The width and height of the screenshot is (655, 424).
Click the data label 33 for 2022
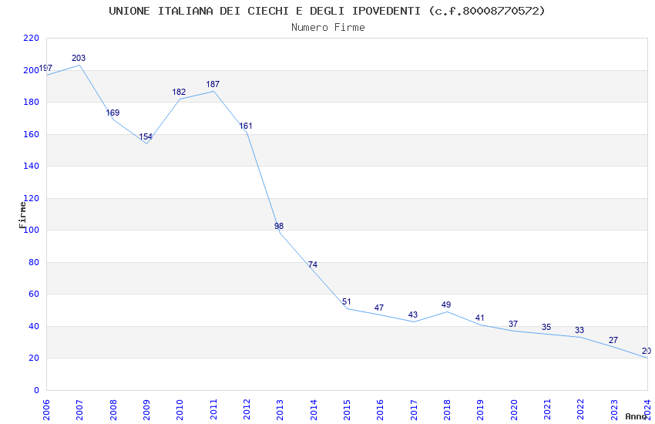click(579, 330)
